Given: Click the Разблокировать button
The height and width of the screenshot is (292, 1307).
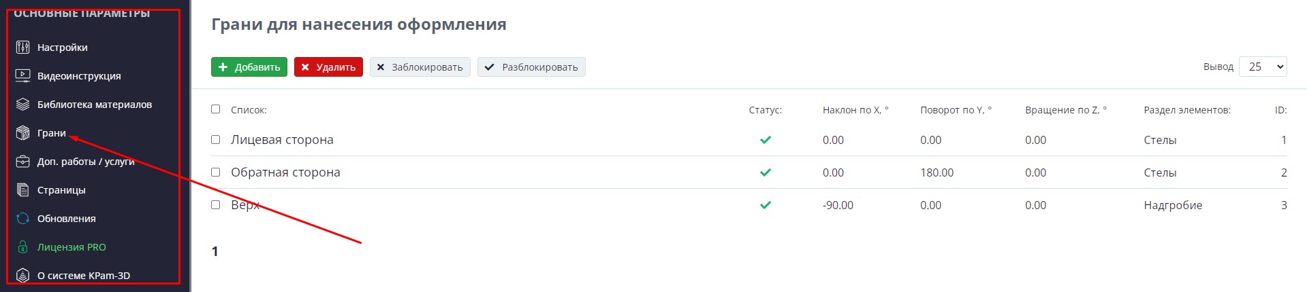Looking at the screenshot, I should [531, 67].
